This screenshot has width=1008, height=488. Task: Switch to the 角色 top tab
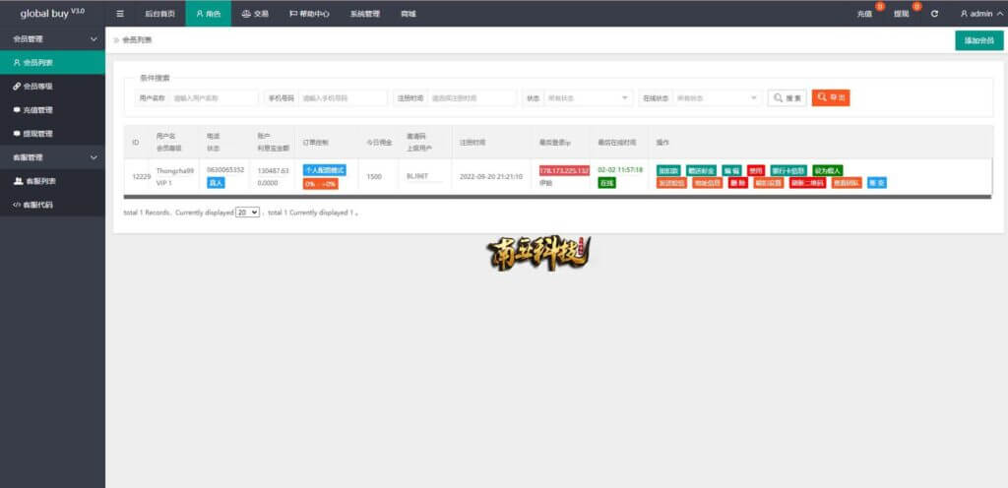209,14
